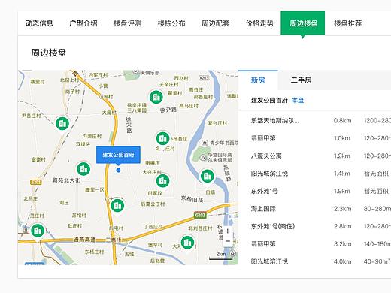Screen dimensions: 391x293
Task: Click the 1.2km distance value
Action: [x=342, y=156]
